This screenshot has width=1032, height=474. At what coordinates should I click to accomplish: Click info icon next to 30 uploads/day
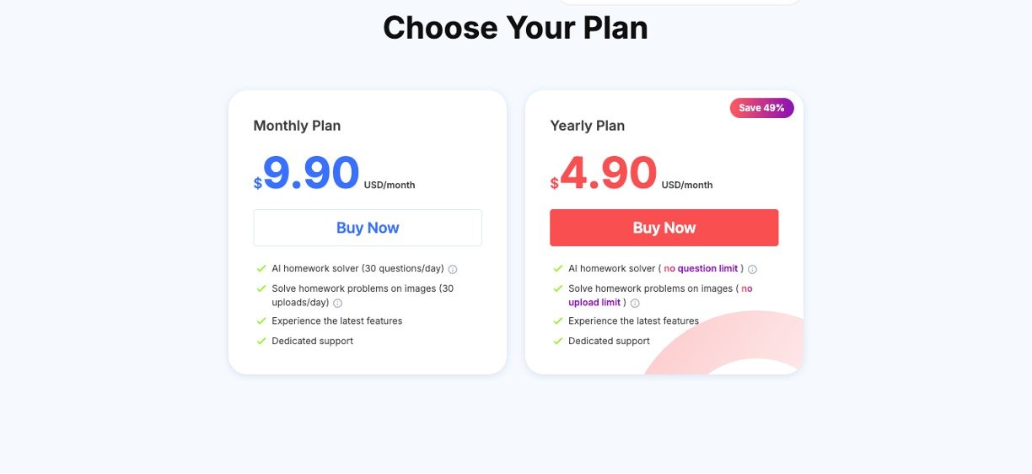click(x=337, y=303)
